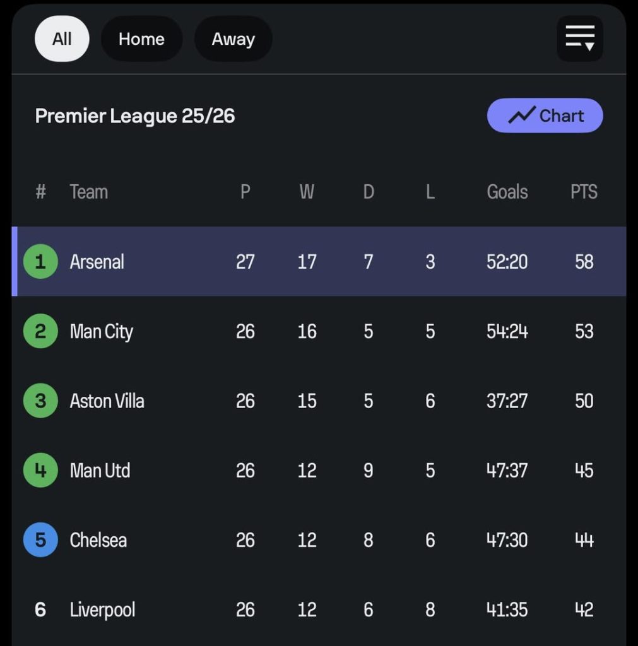
Task: Select Aston Villa's position badge 3
Action: pyautogui.click(x=40, y=401)
